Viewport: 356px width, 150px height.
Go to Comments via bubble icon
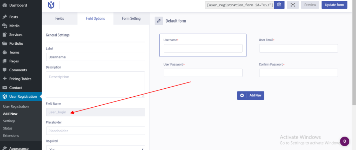pyautogui.click(x=4, y=70)
